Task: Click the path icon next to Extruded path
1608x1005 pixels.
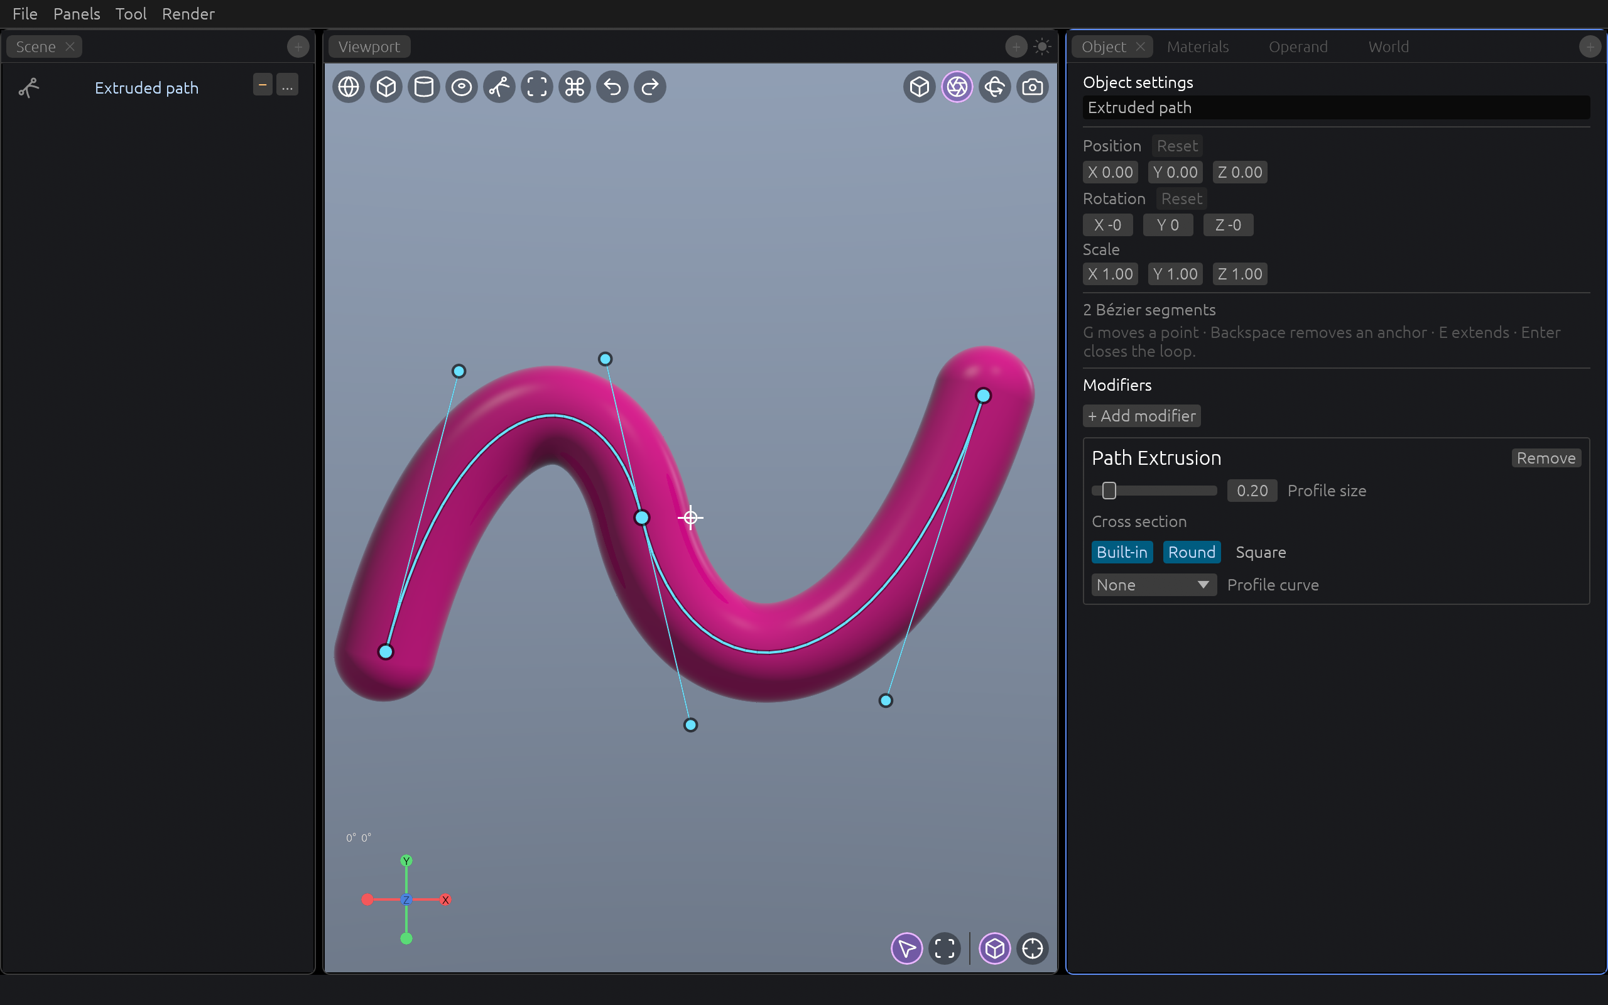Action: (x=28, y=88)
